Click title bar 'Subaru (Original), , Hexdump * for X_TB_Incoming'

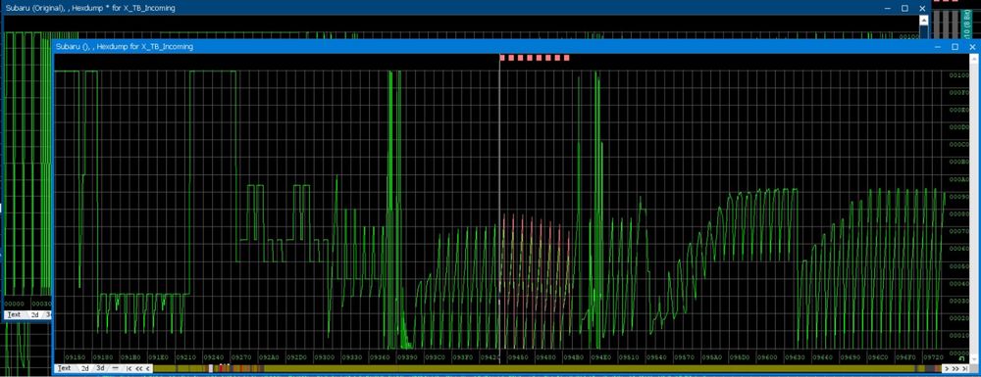[90, 8]
